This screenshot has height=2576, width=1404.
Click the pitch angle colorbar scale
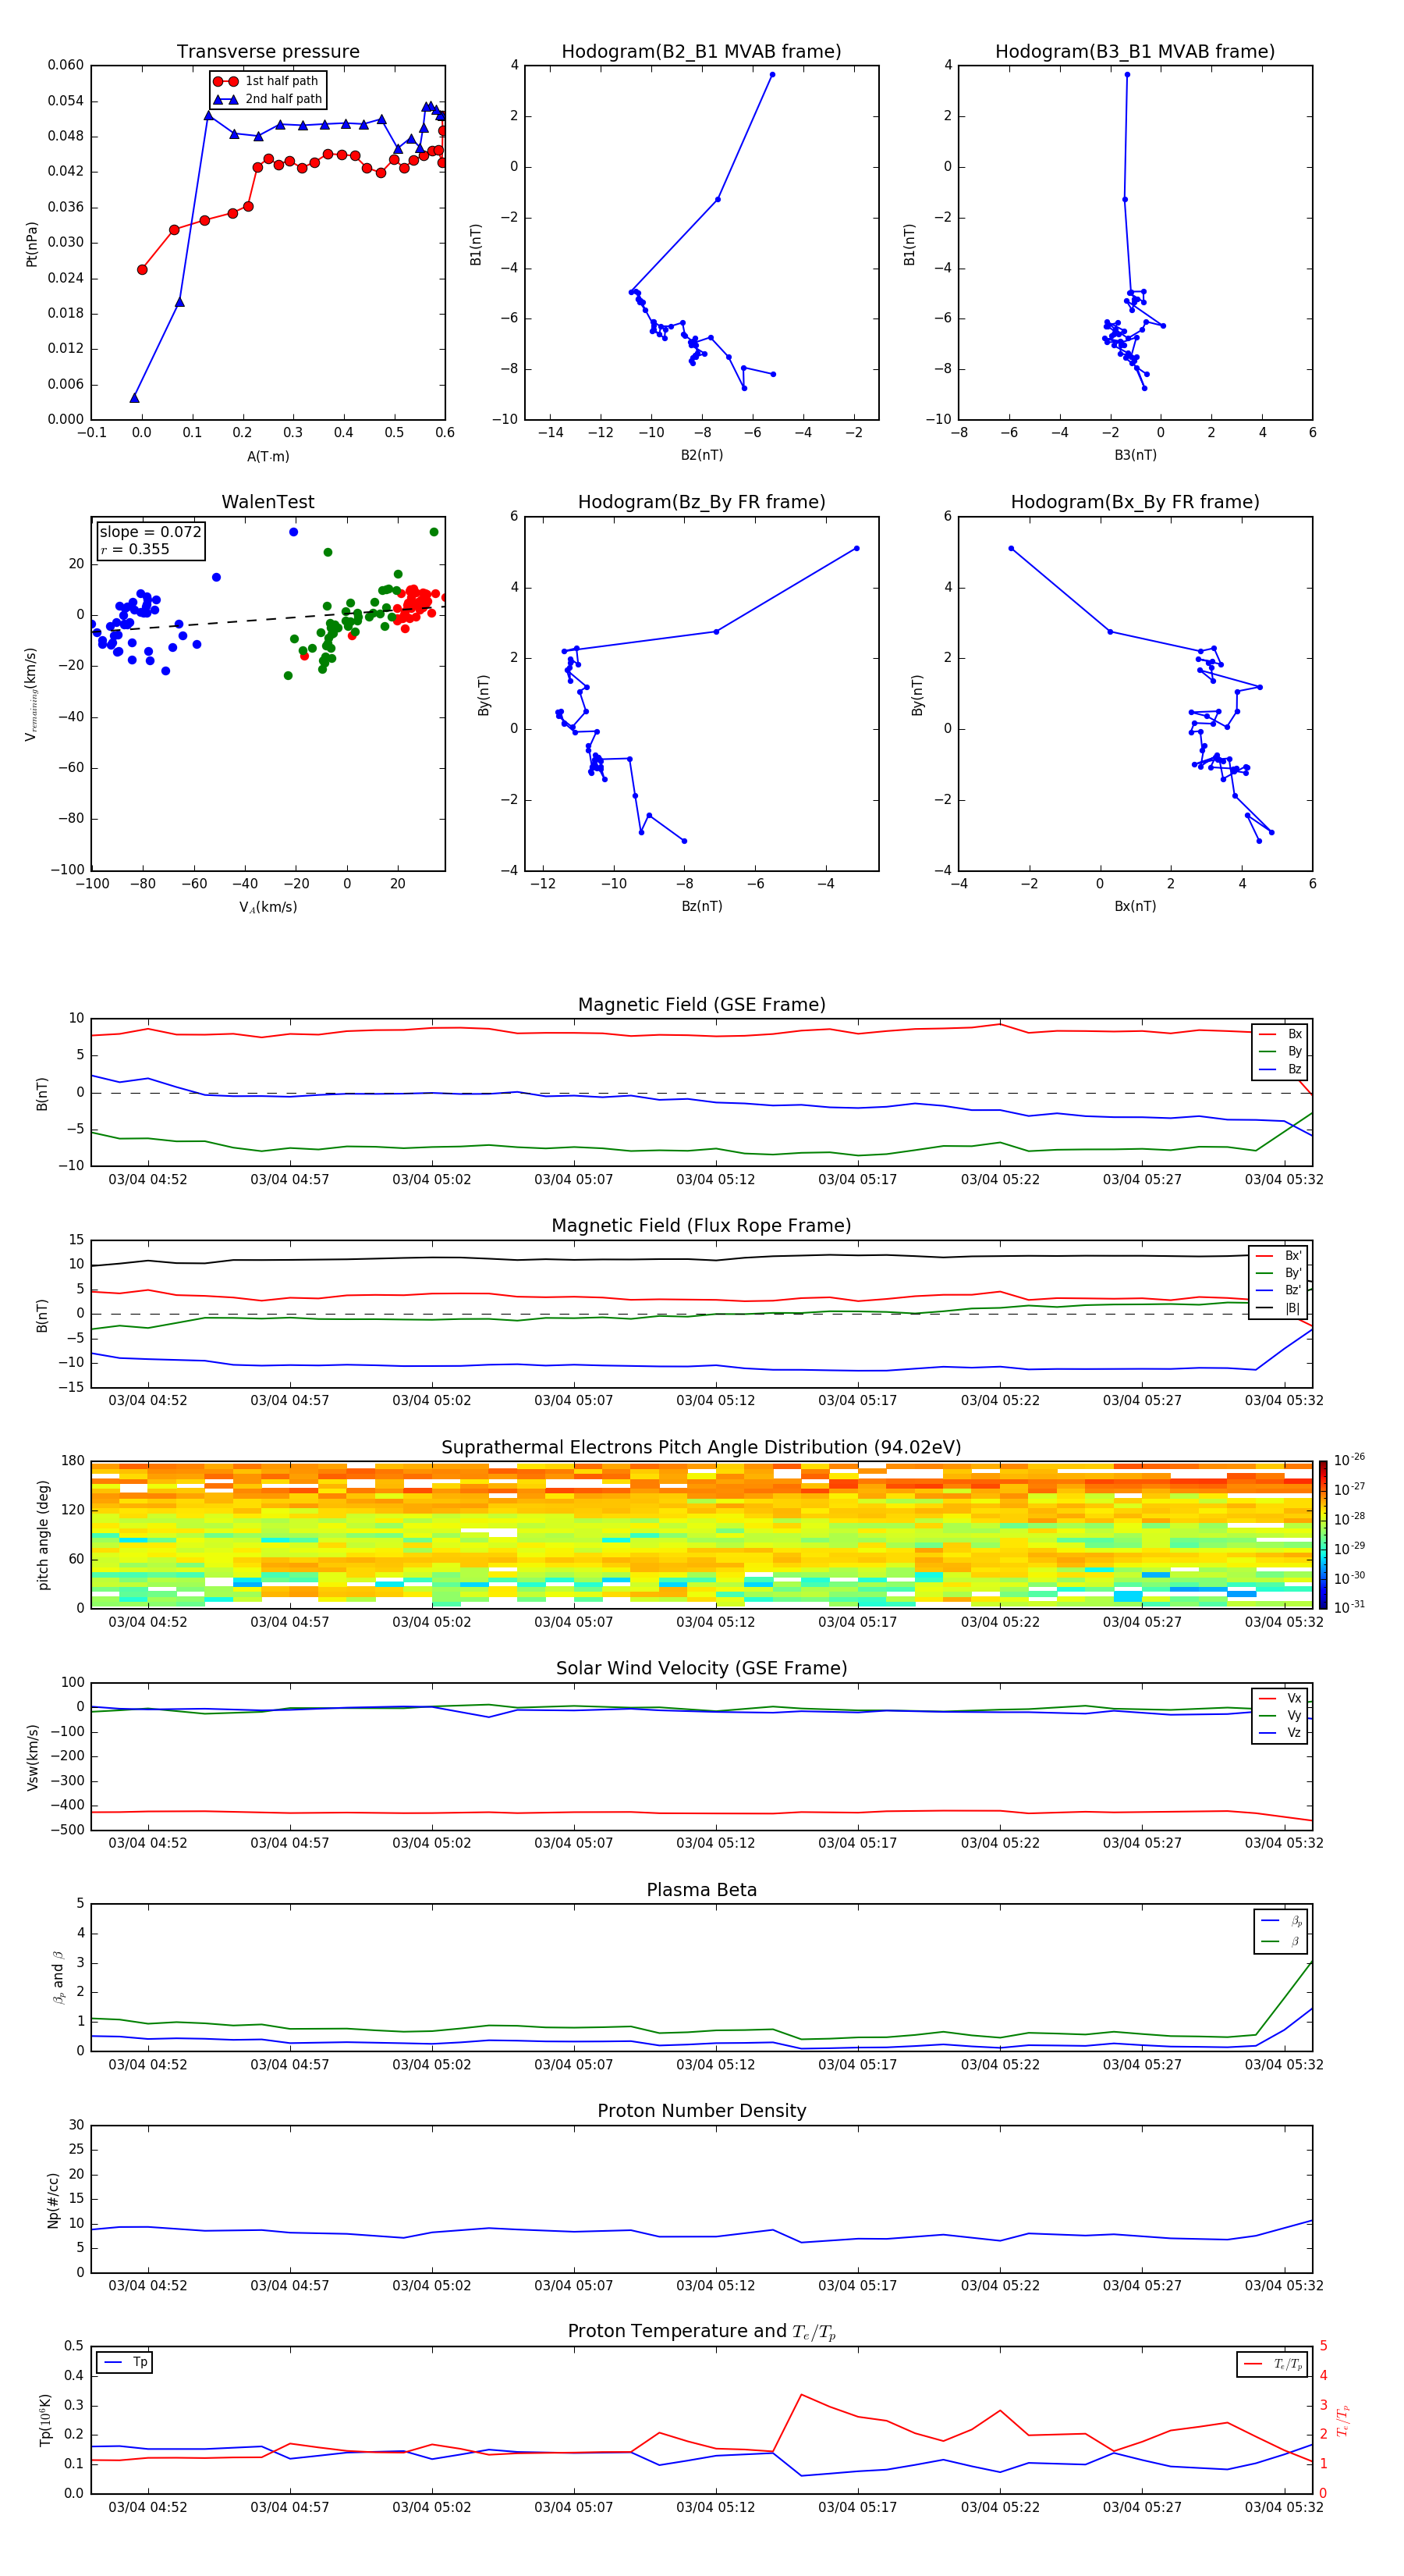pos(1322,1534)
